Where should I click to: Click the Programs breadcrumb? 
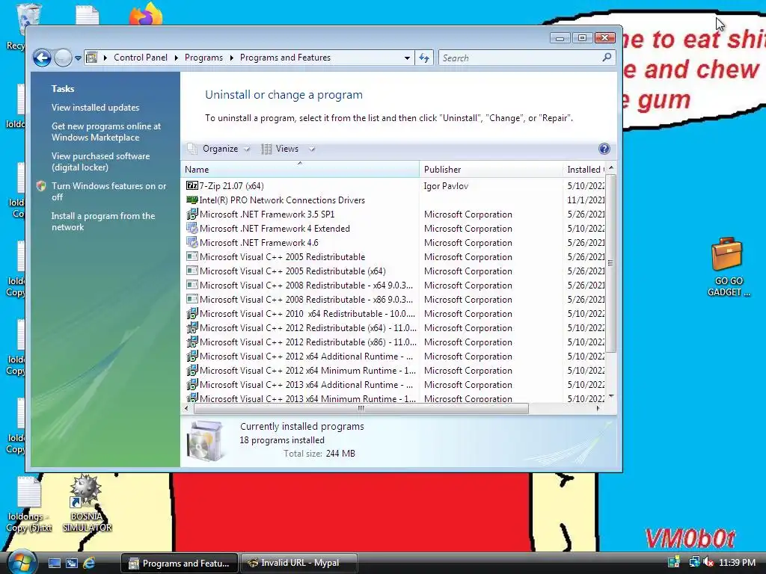coord(203,58)
